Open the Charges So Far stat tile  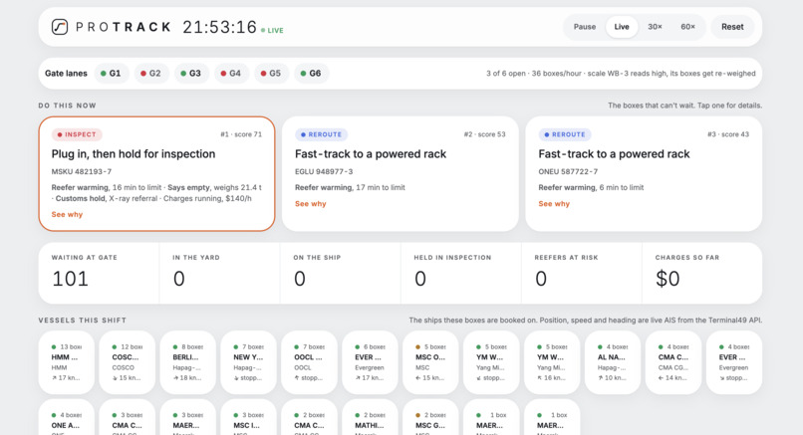click(x=702, y=274)
